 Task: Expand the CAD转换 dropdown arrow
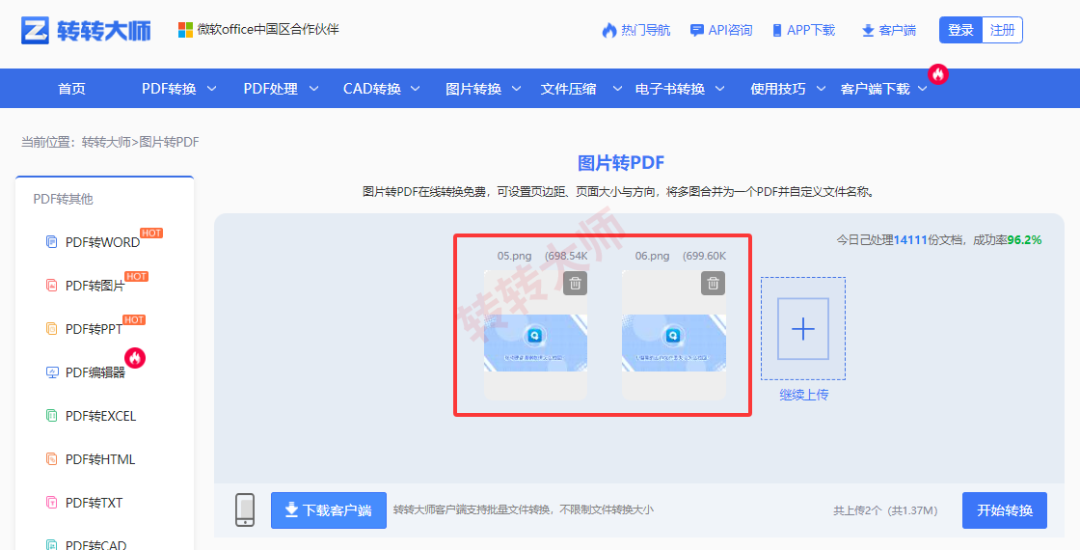pyautogui.click(x=416, y=88)
